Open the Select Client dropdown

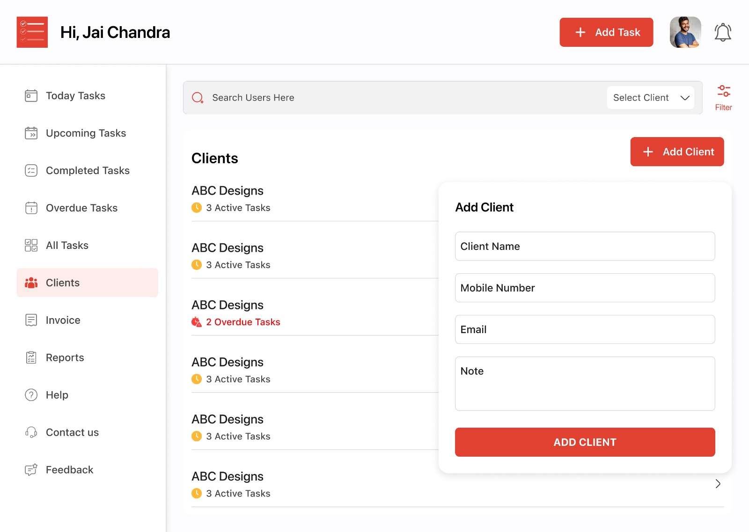650,97
